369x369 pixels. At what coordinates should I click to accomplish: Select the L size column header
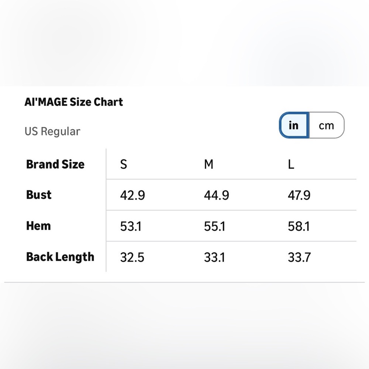pyautogui.click(x=291, y=164)
